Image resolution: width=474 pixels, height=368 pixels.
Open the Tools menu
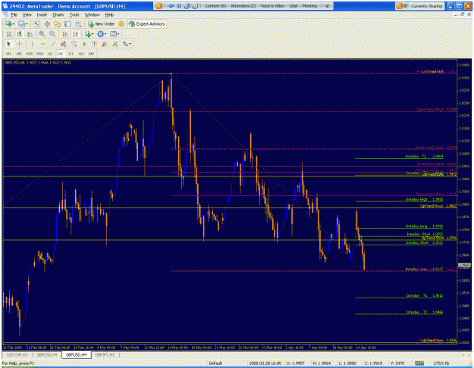pyautogui.click(x=74, y=14)
